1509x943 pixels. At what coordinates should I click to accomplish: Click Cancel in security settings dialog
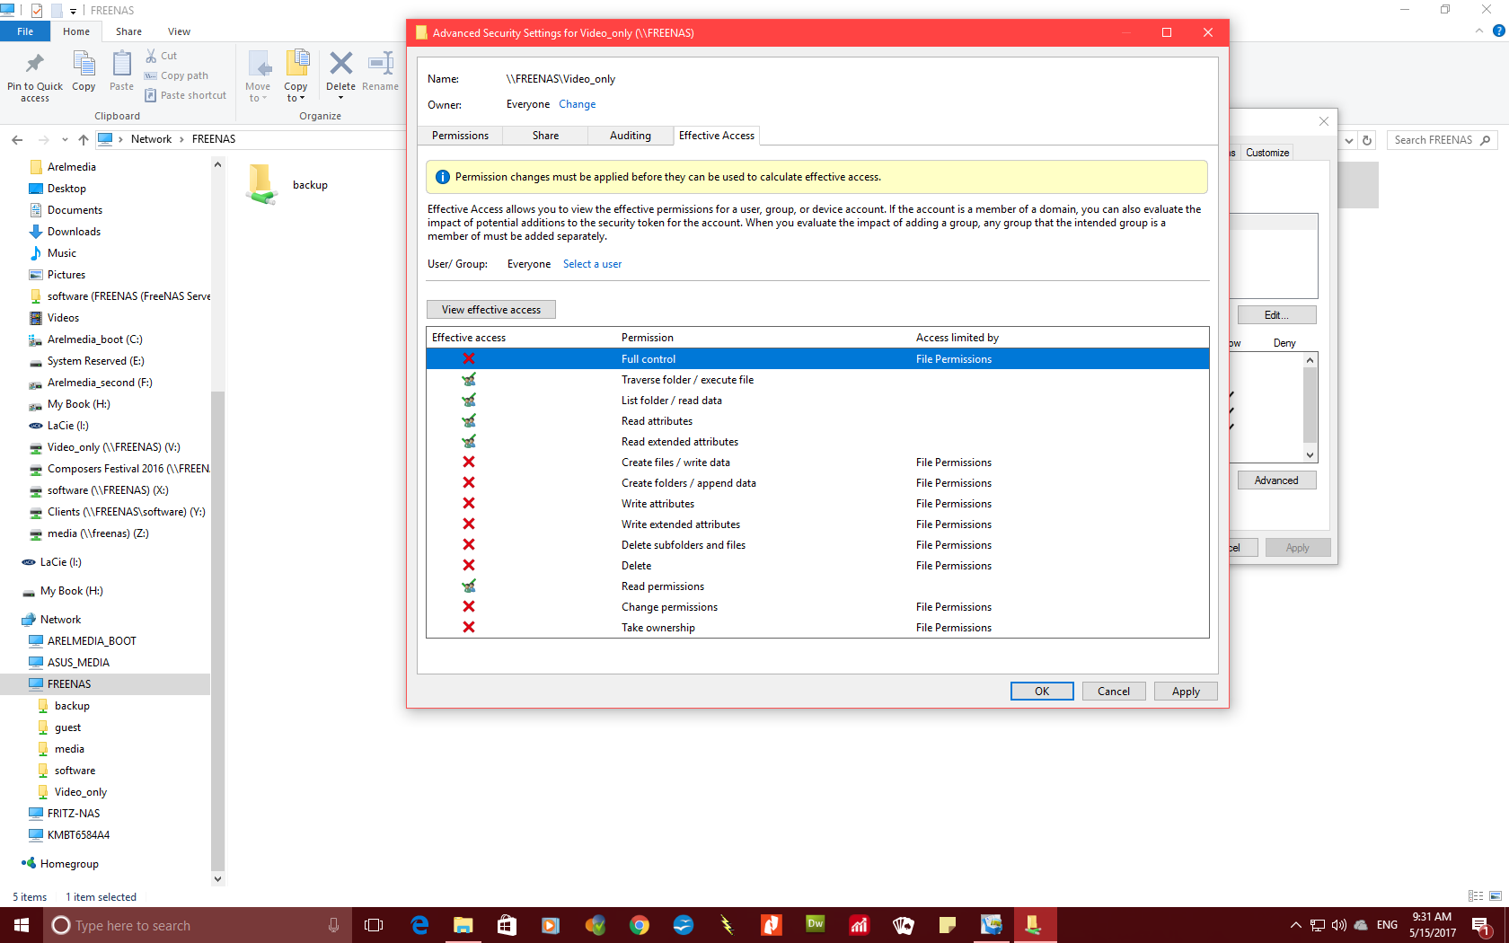(x=1114, y=691)
